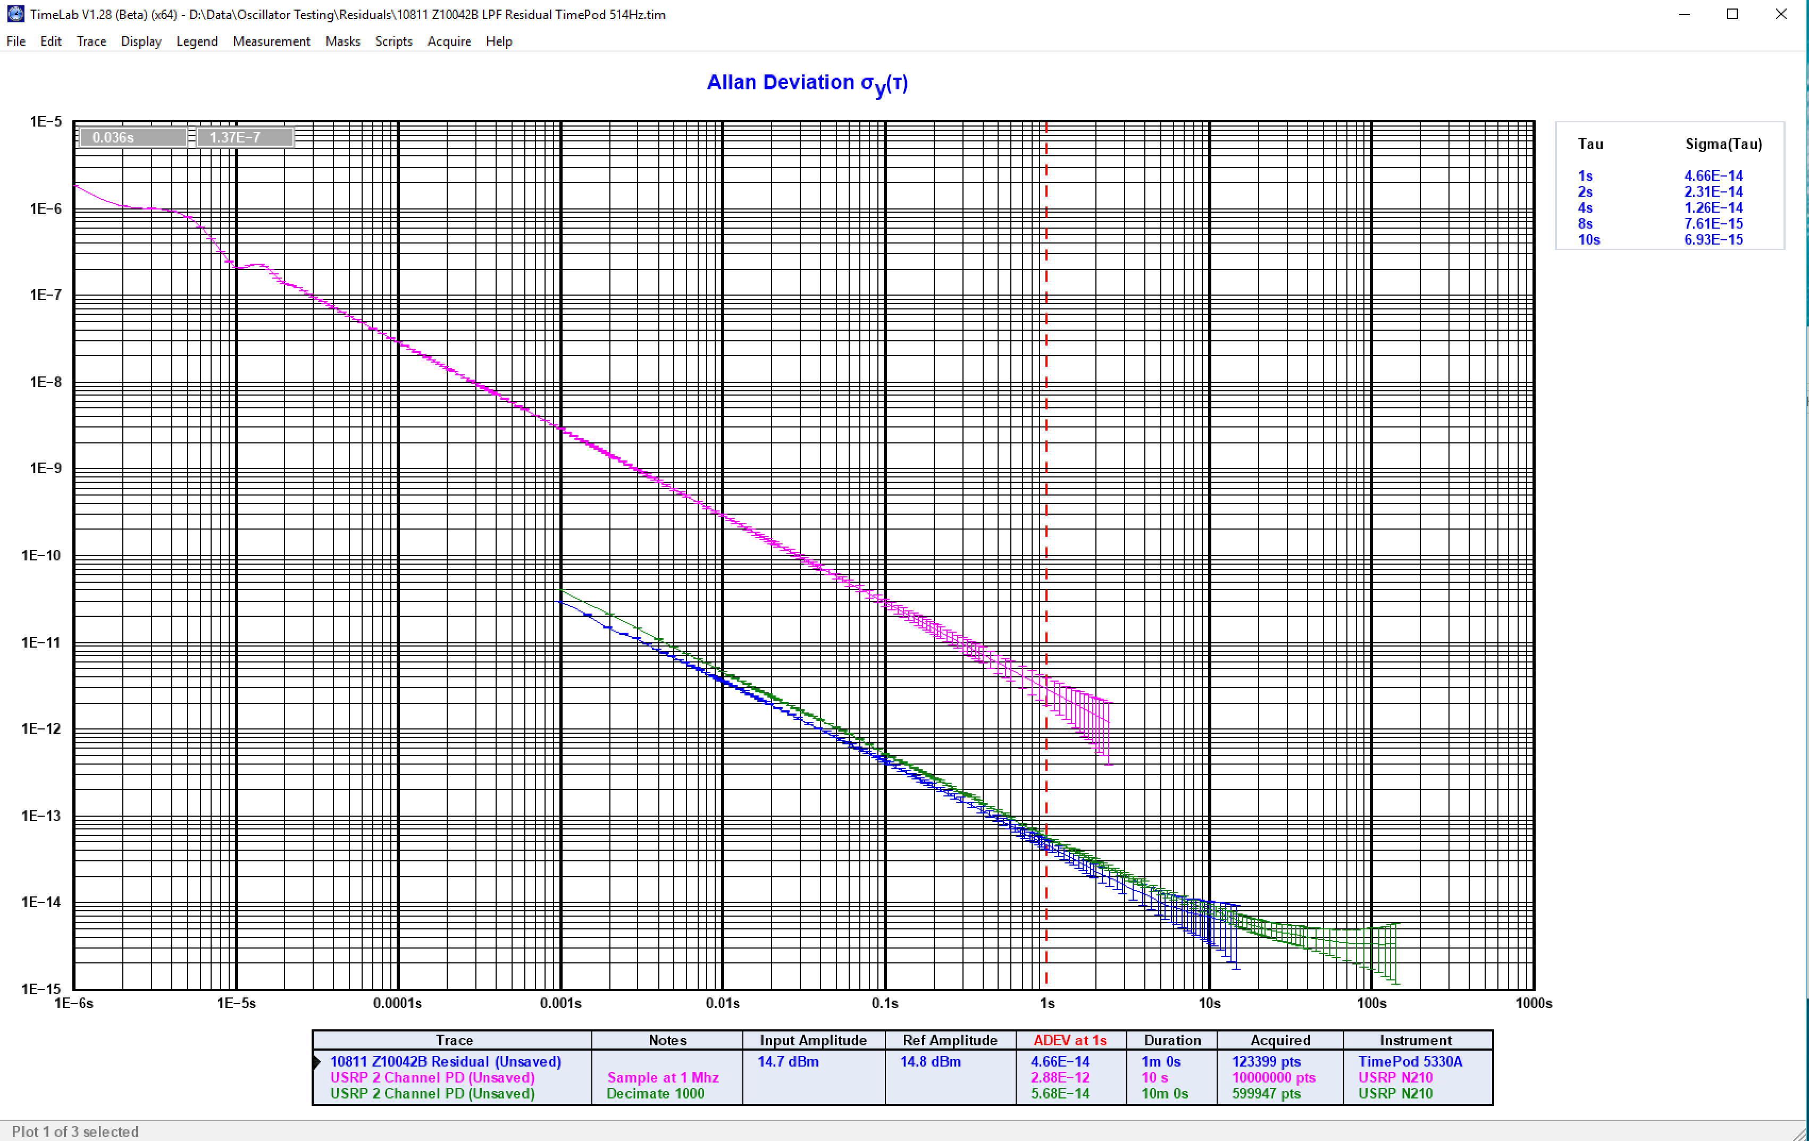Click the 2s row value 2.31E-14
Screen dimensions: 1809x1141
pos(1713,191)
